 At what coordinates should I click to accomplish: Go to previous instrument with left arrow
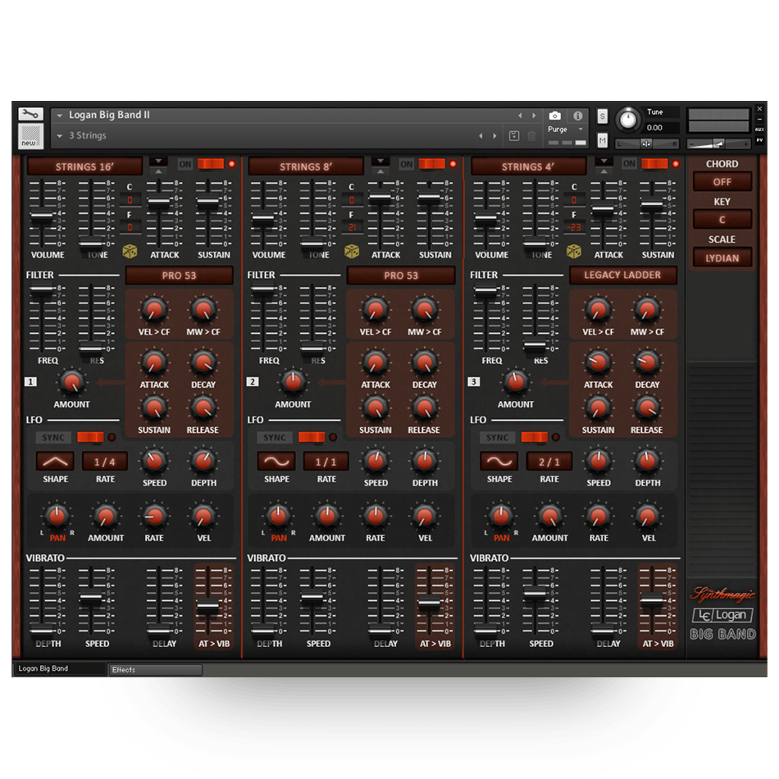pos(520,116)
